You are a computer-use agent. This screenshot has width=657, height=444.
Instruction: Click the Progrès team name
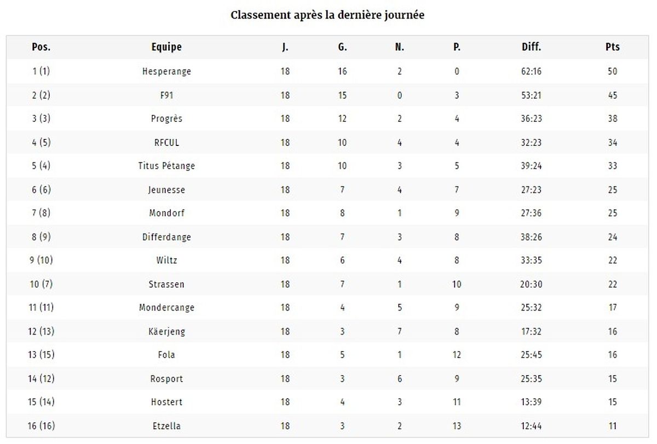tap(166, 119)
